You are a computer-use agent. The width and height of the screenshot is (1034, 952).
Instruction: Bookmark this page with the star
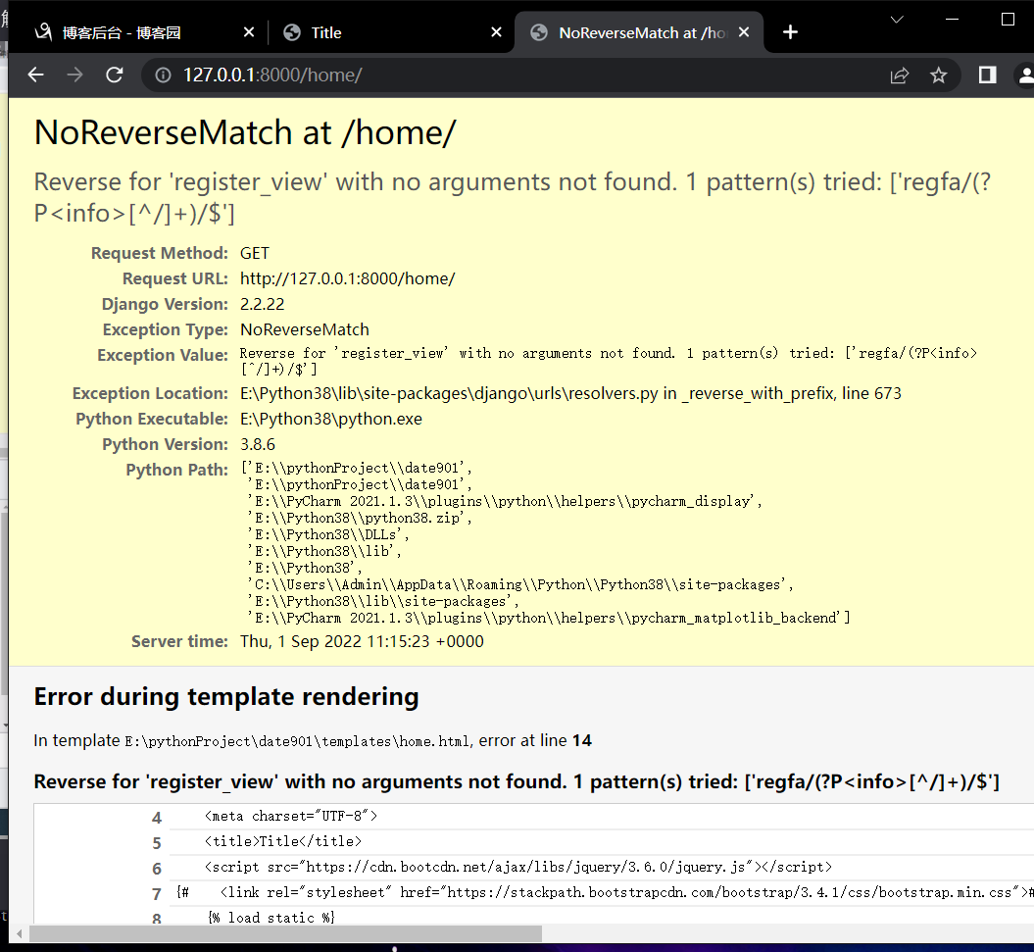coord(938,75)
